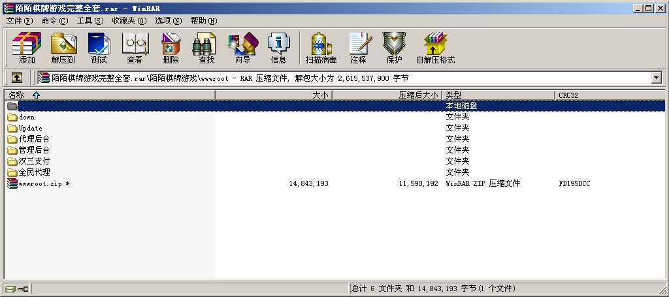Viewport: 669px width, 297px height.
Task: Click packed size value 11,590,192
Action: [x=418, y=183]
